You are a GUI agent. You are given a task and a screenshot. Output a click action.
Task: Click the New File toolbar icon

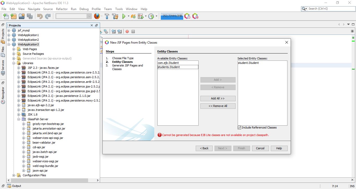[6, 16]
